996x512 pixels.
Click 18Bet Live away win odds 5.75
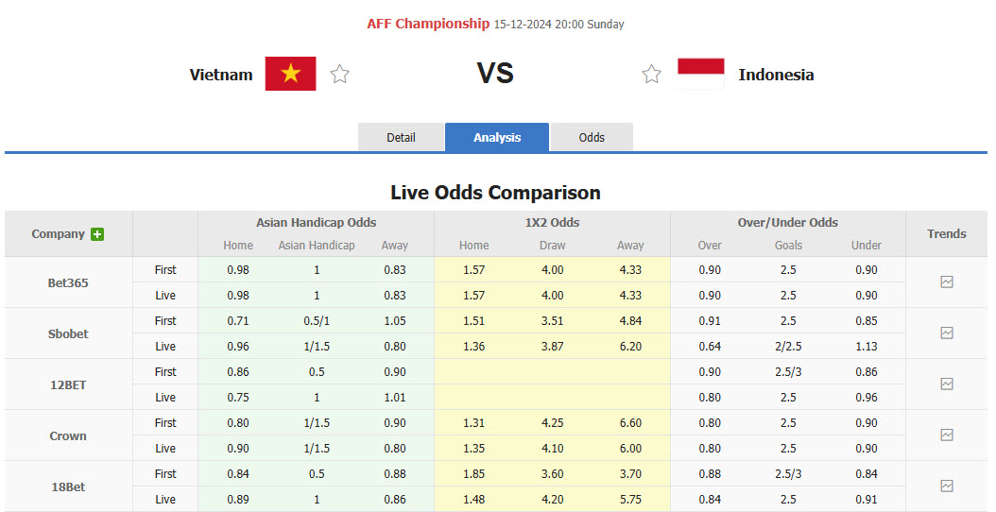630,500
